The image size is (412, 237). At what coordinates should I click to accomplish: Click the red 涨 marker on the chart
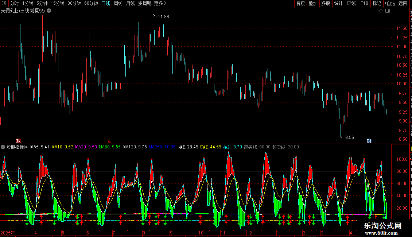coord(18,141)
